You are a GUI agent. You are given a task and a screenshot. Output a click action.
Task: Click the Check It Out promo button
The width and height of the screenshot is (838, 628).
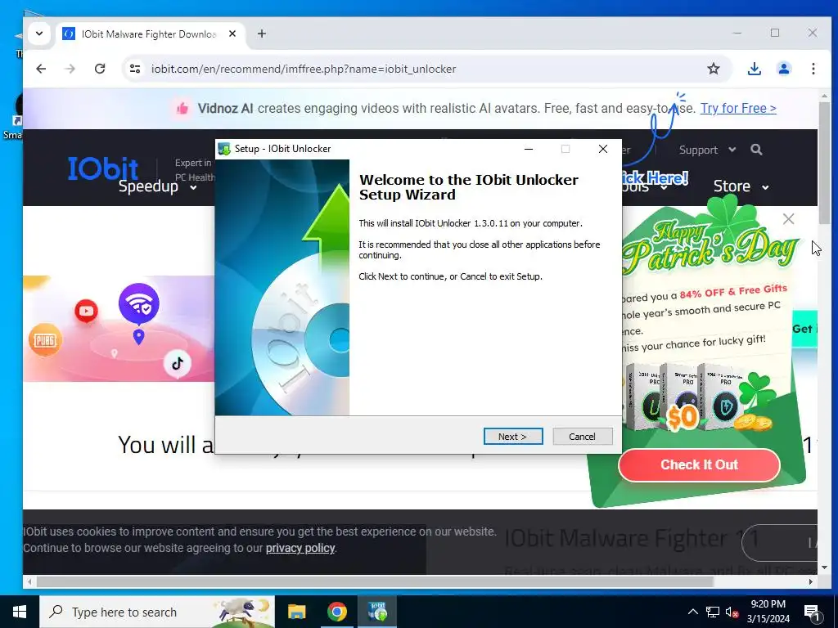pos(699,464)
